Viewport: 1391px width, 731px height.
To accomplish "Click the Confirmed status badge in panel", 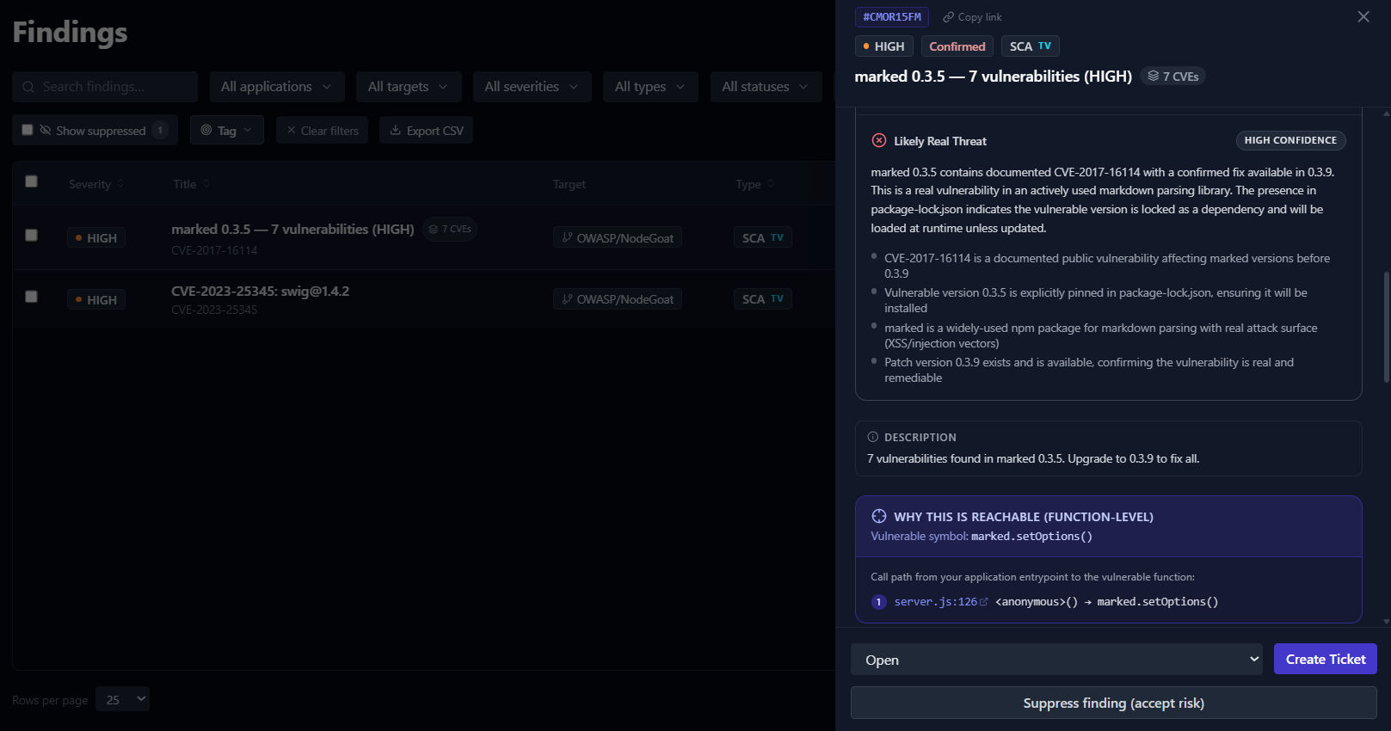I will (957, 46).
